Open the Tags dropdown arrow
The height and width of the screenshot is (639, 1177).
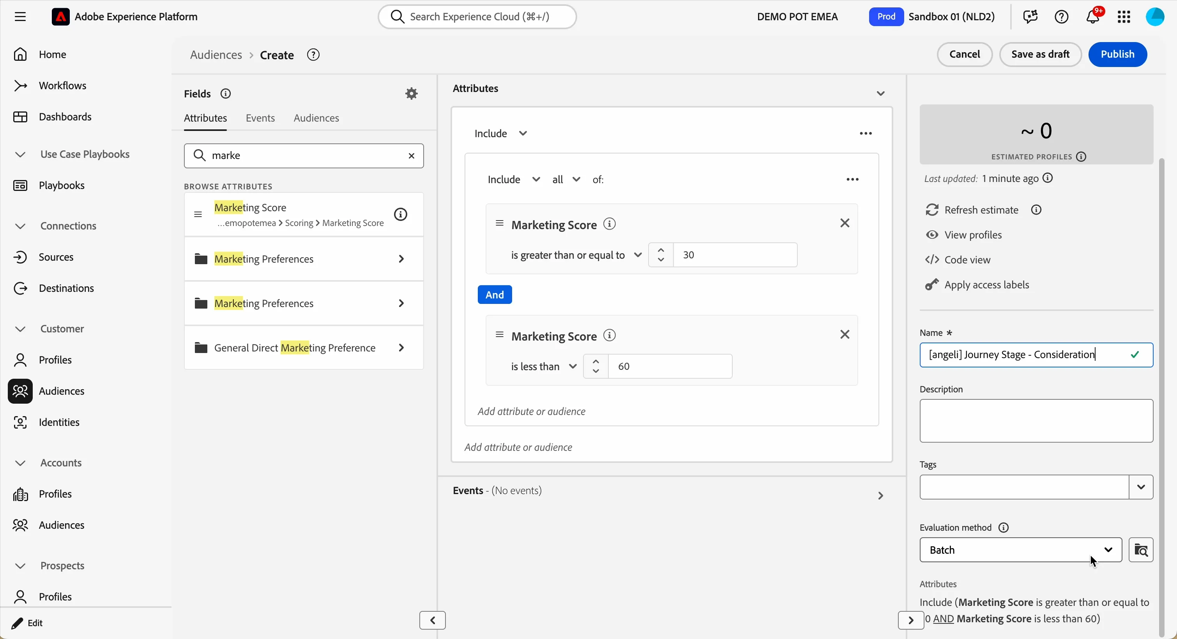[x=1141, y=487]
